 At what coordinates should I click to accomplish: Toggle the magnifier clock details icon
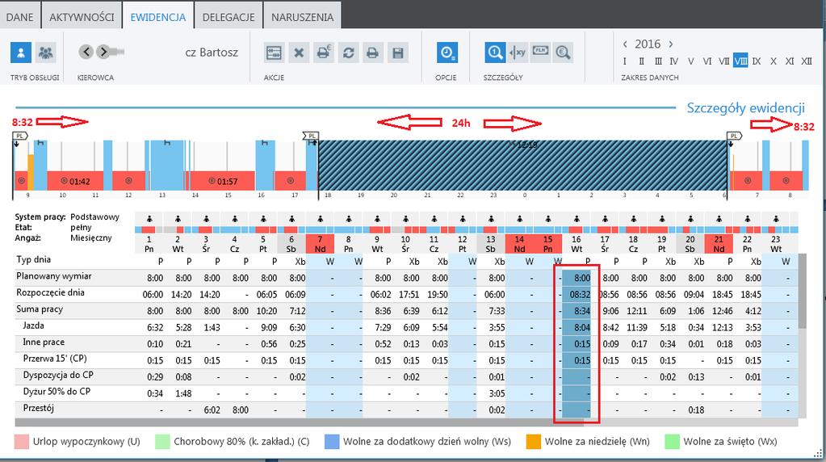click(495, 52)
